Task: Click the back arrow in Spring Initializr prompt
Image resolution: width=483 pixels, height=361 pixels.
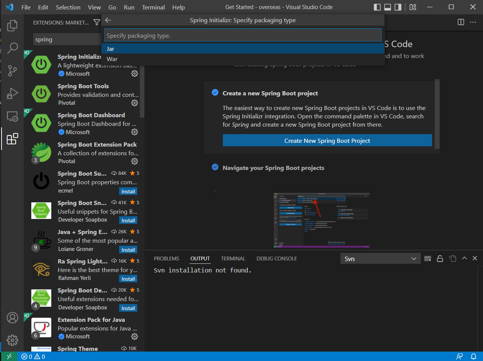Action: click(x=108, y=20)
